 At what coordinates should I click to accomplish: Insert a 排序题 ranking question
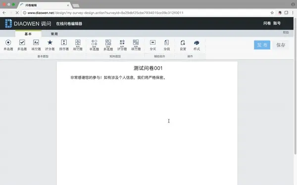64,45
